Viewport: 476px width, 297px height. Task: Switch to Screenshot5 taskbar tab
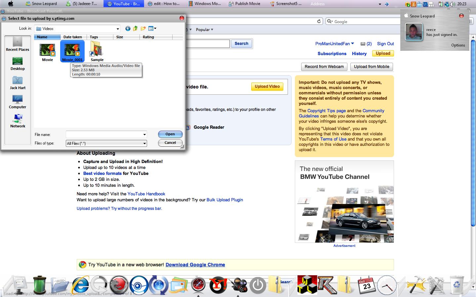(x=285, y=4)
